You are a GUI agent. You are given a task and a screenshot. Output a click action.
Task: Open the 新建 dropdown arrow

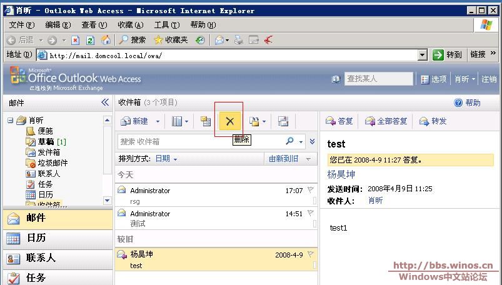(158, 122)
